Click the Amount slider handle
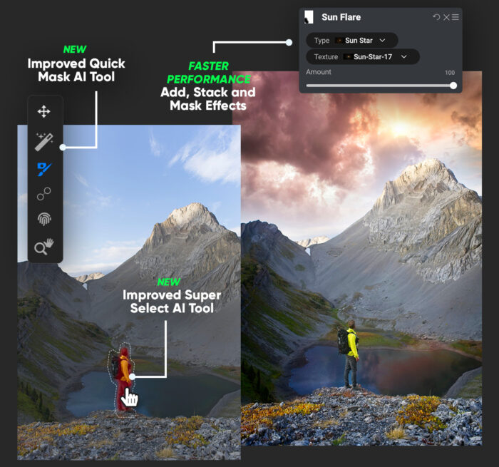This screenshot has width=499, height=467. point(453,86)
